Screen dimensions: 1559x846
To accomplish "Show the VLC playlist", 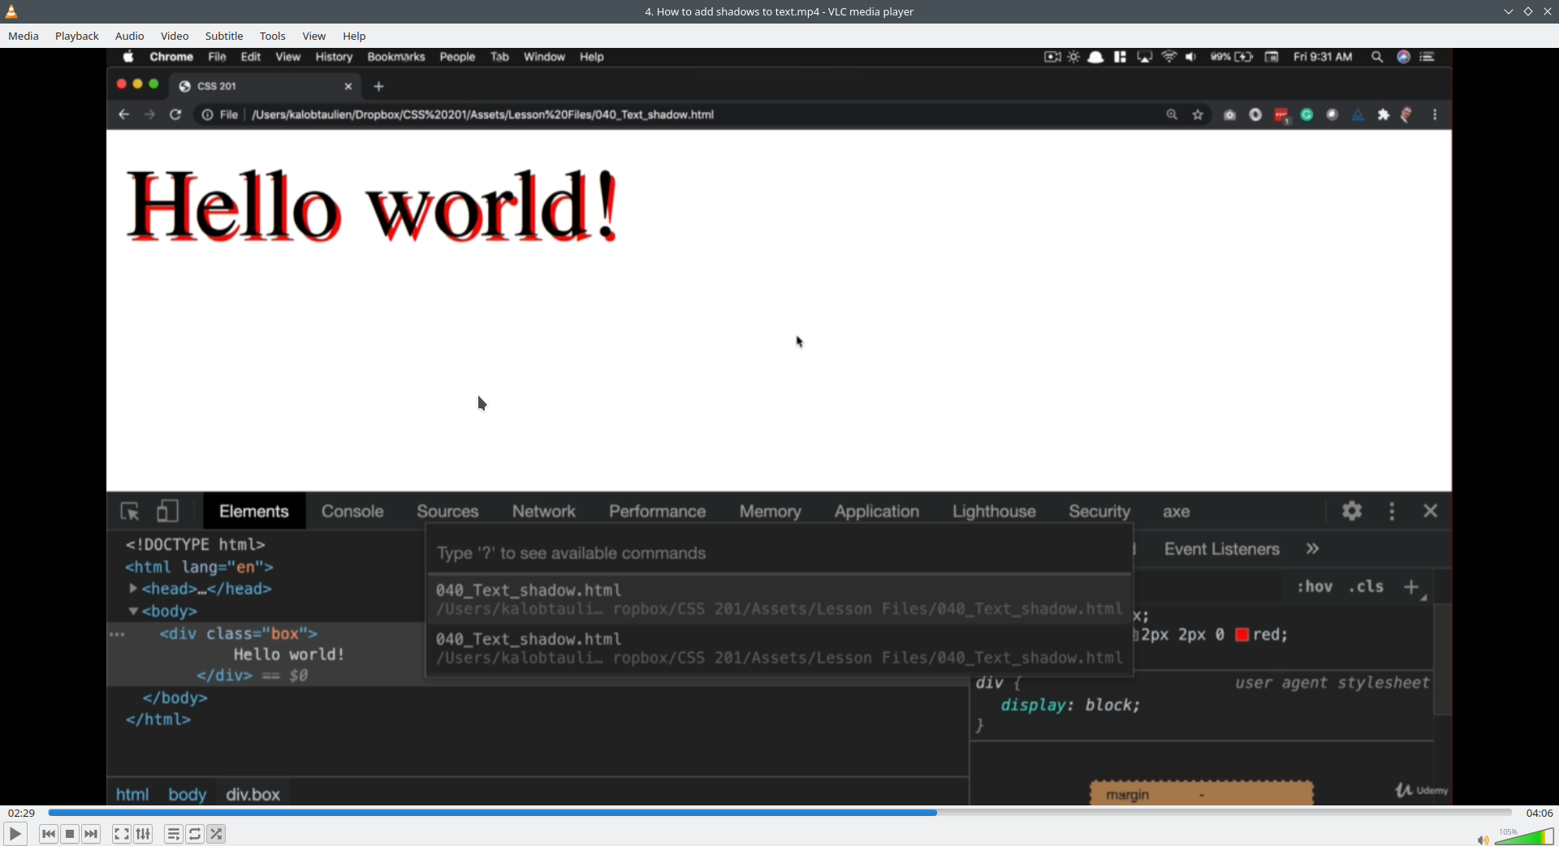I will (x=174, y=834).
